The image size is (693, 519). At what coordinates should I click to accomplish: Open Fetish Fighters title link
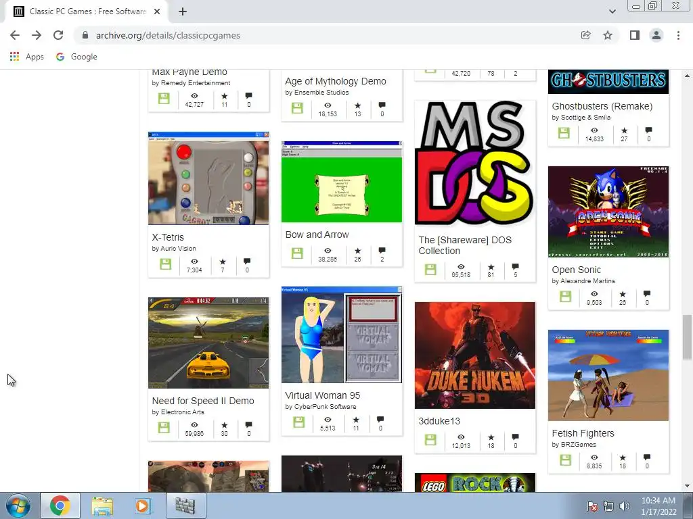[x=583, y=433]
